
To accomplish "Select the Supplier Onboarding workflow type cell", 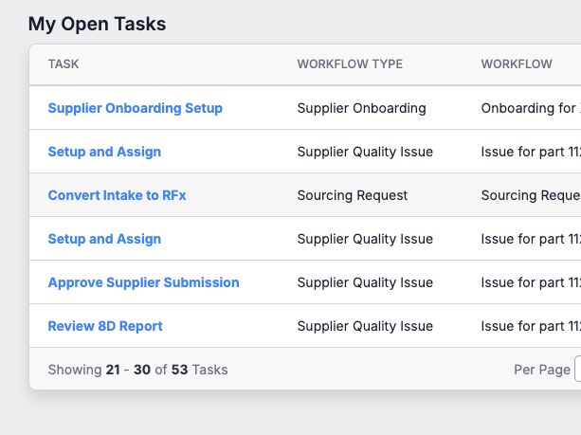I will [x=362, y=108].
